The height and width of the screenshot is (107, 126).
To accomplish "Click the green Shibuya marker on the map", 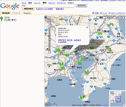I will coord(76,53).
